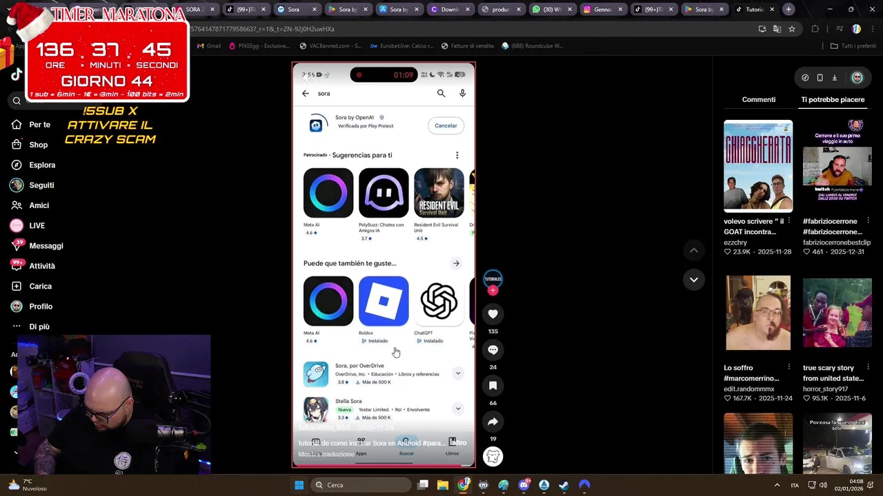Click the get coins icon in top pill
This screenshot has width=883, height=496.
click(805, 78)
